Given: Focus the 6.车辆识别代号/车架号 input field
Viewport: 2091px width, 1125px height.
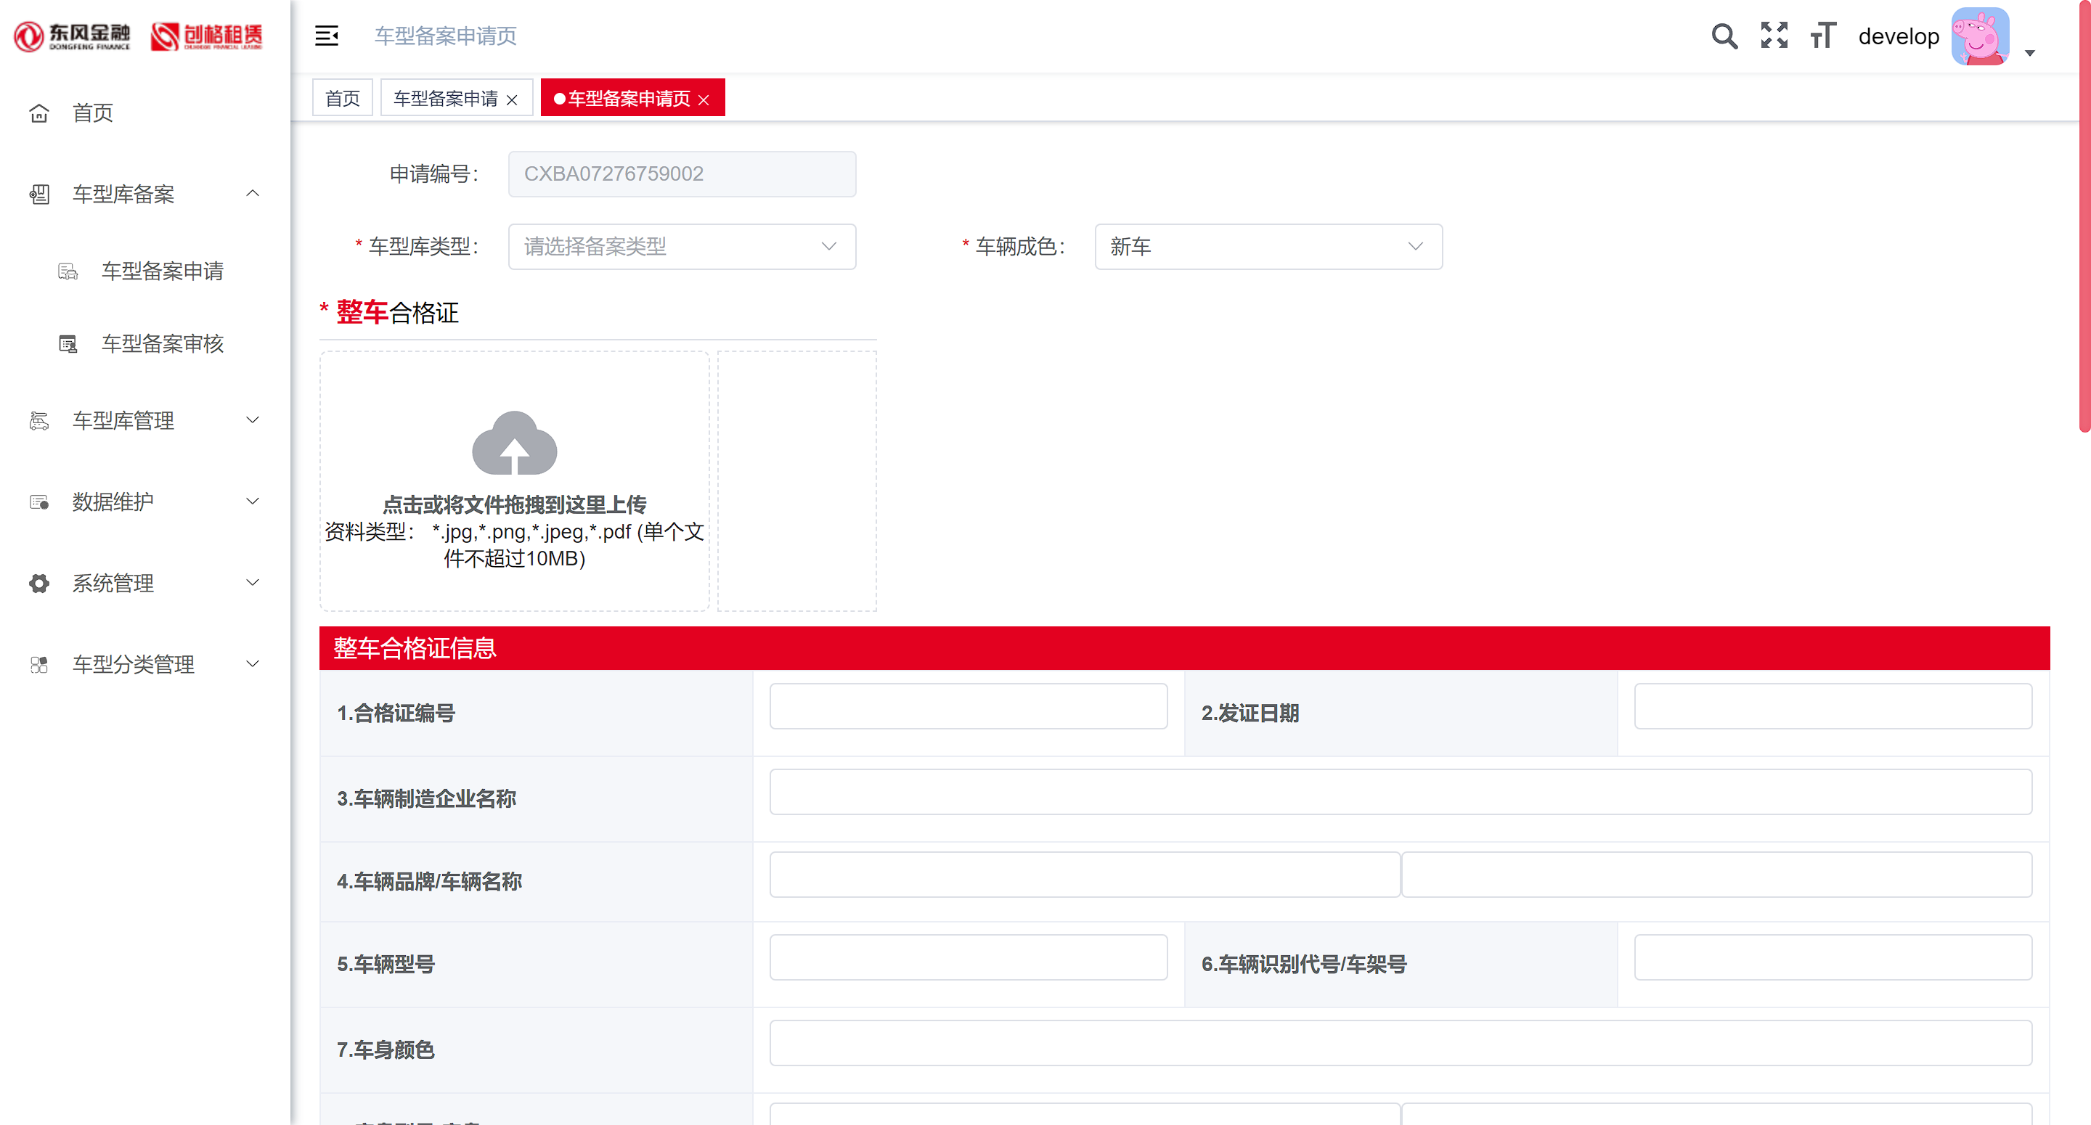Looking at the screenshot, I should 1833,957.
